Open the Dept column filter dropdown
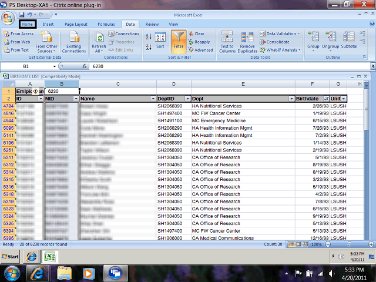376x282 pixels. [x=291, y=99]
